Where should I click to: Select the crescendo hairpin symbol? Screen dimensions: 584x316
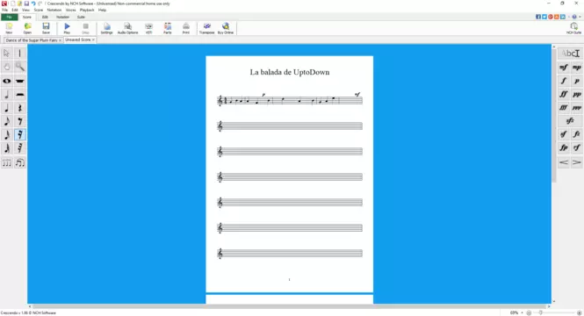click(x=564, y=162)
